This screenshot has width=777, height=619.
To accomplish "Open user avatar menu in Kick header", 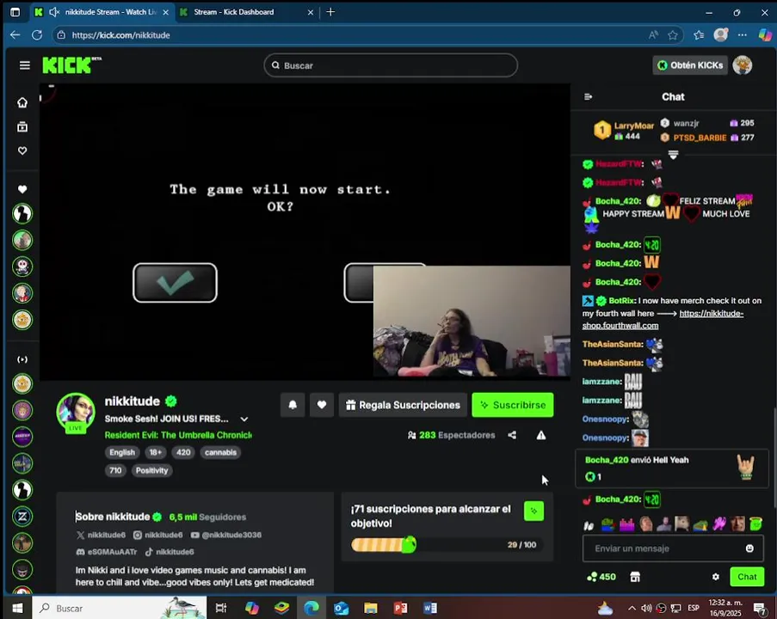I will [743, 64].
